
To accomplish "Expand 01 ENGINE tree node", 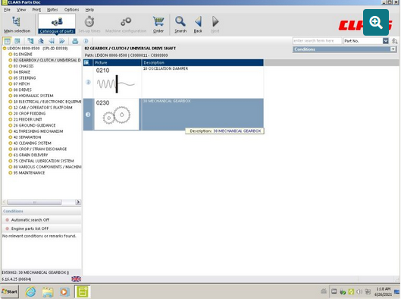I will coord(10,55).
